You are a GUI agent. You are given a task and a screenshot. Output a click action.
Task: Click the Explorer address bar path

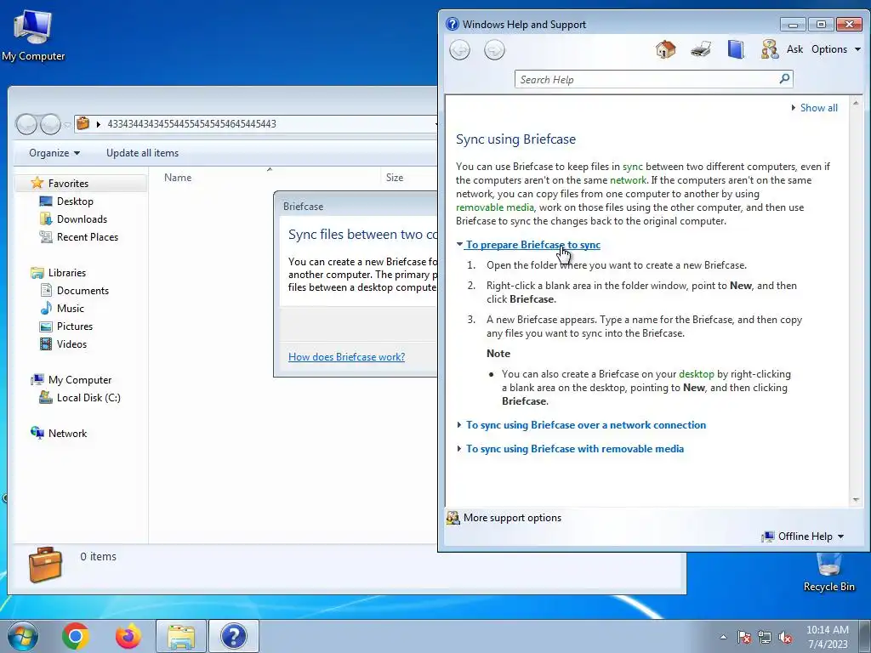(x=191, y=124)
